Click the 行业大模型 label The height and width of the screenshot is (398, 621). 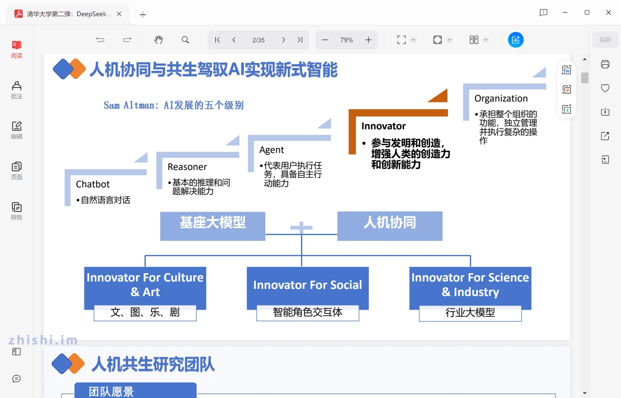click(470, 313)
